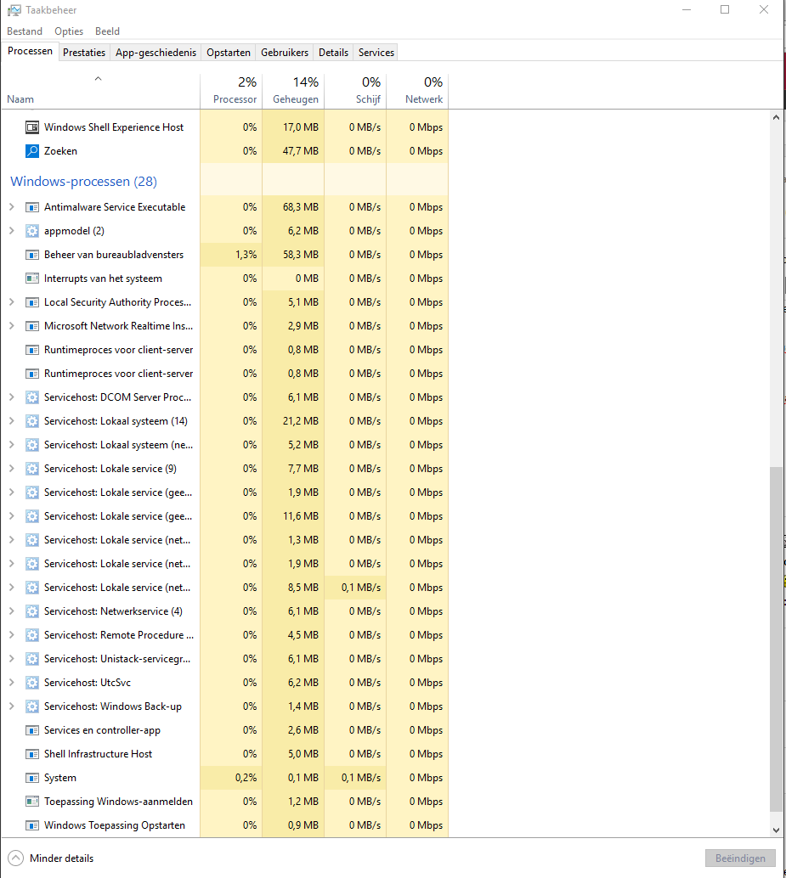
Task: Switch to the Prestaties tab
Action: [84, 53]
